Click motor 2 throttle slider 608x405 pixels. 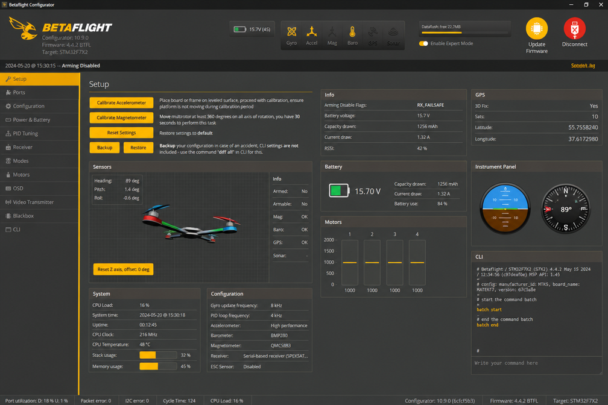click(372, 262)
